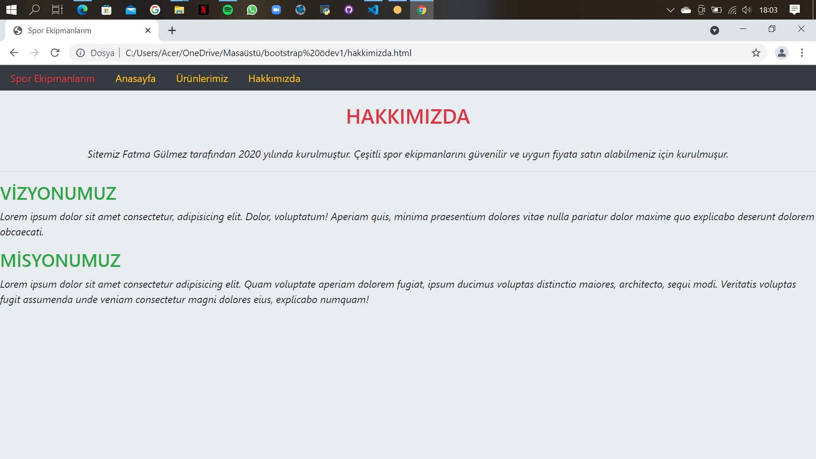The image size is (816, 459).
Task: Start Zoom from the taskbar
Action: point(276,9)
